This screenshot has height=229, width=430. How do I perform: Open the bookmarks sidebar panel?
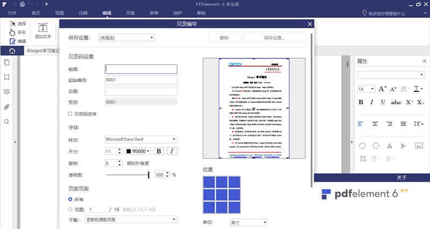(x=6, y=77)
